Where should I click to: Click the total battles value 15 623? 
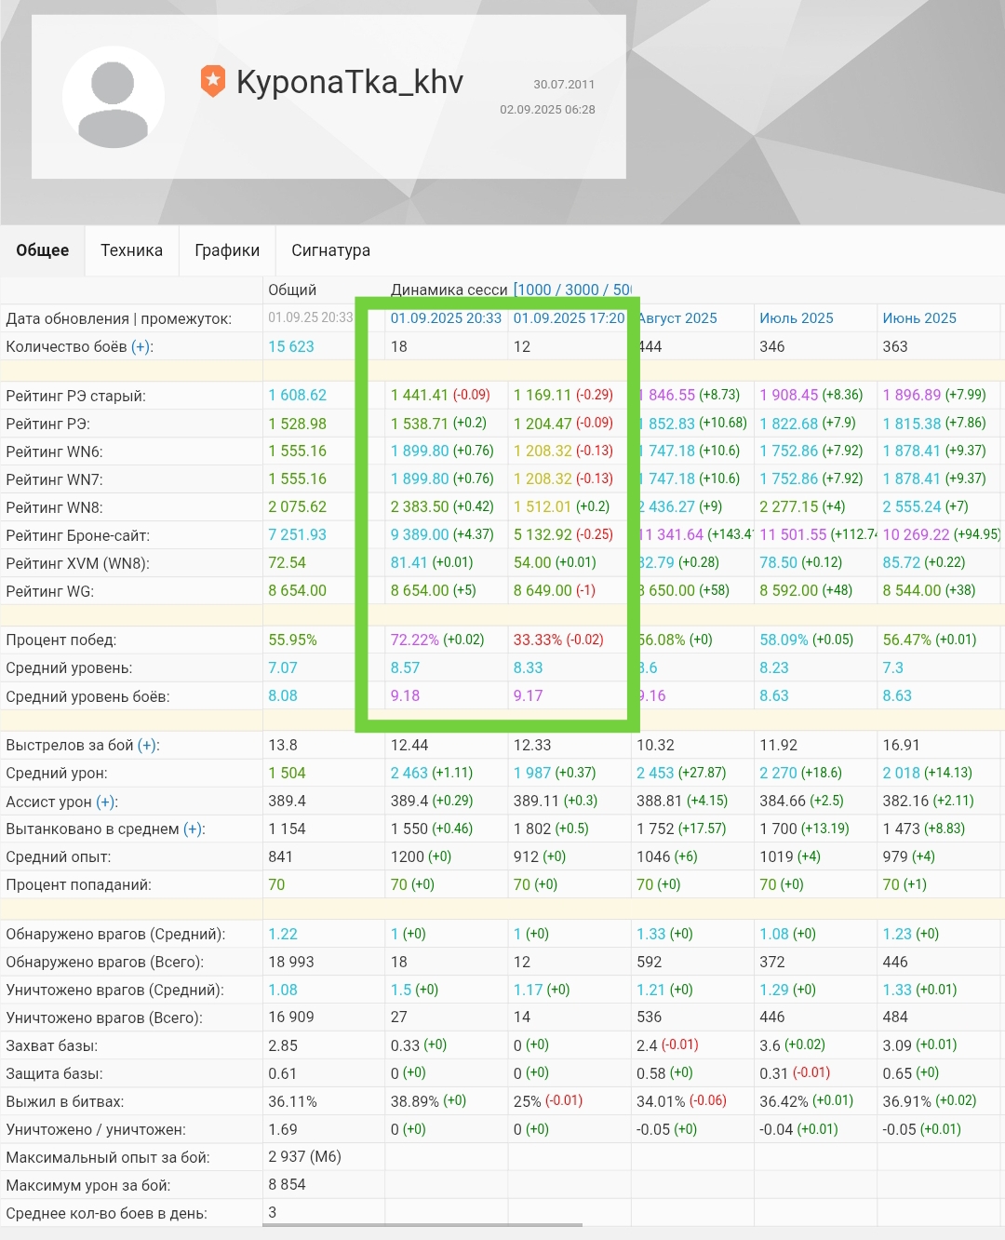[x=291, y=347]
